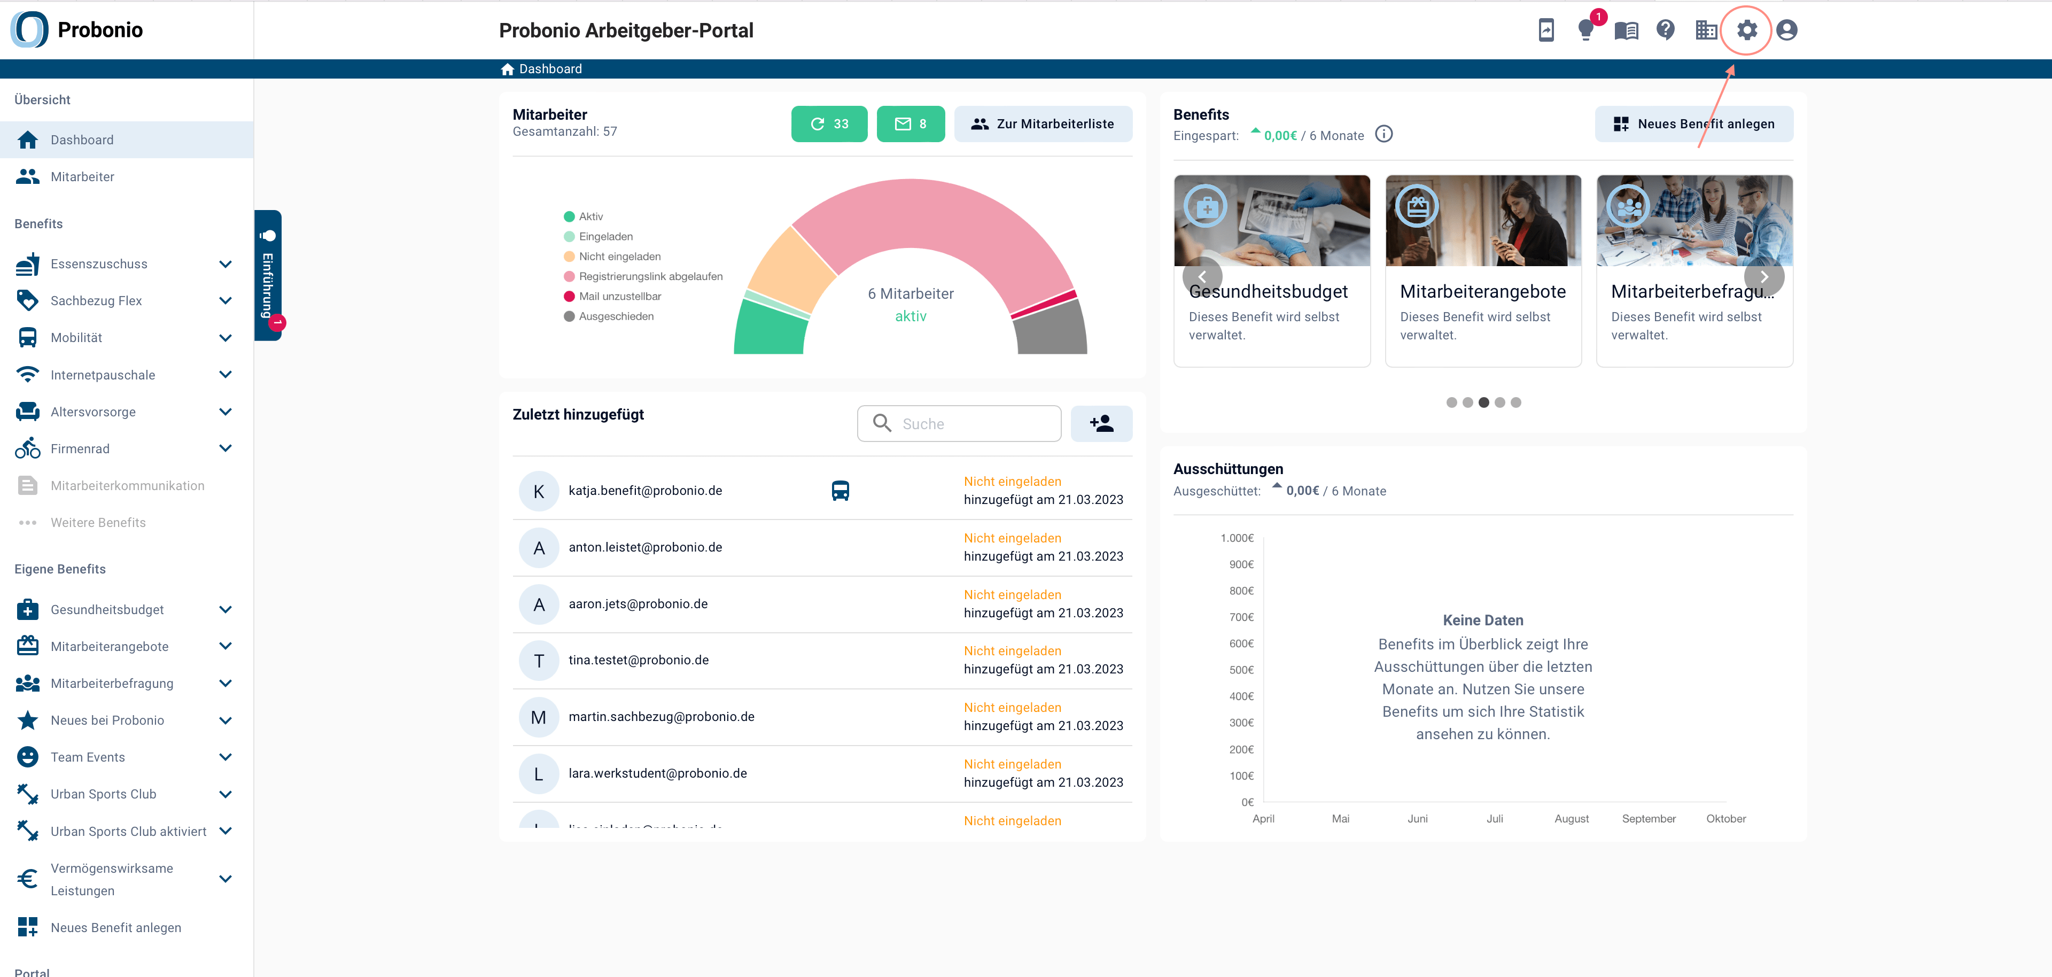This screenshot has height=977, width=2052.
Task: Open the company building icon in the header
Action: (x=1706, y=30)
